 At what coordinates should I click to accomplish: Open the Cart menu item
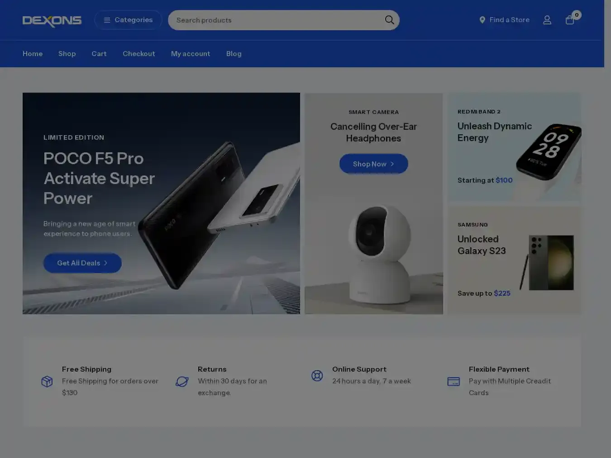(x=99, y=54)
